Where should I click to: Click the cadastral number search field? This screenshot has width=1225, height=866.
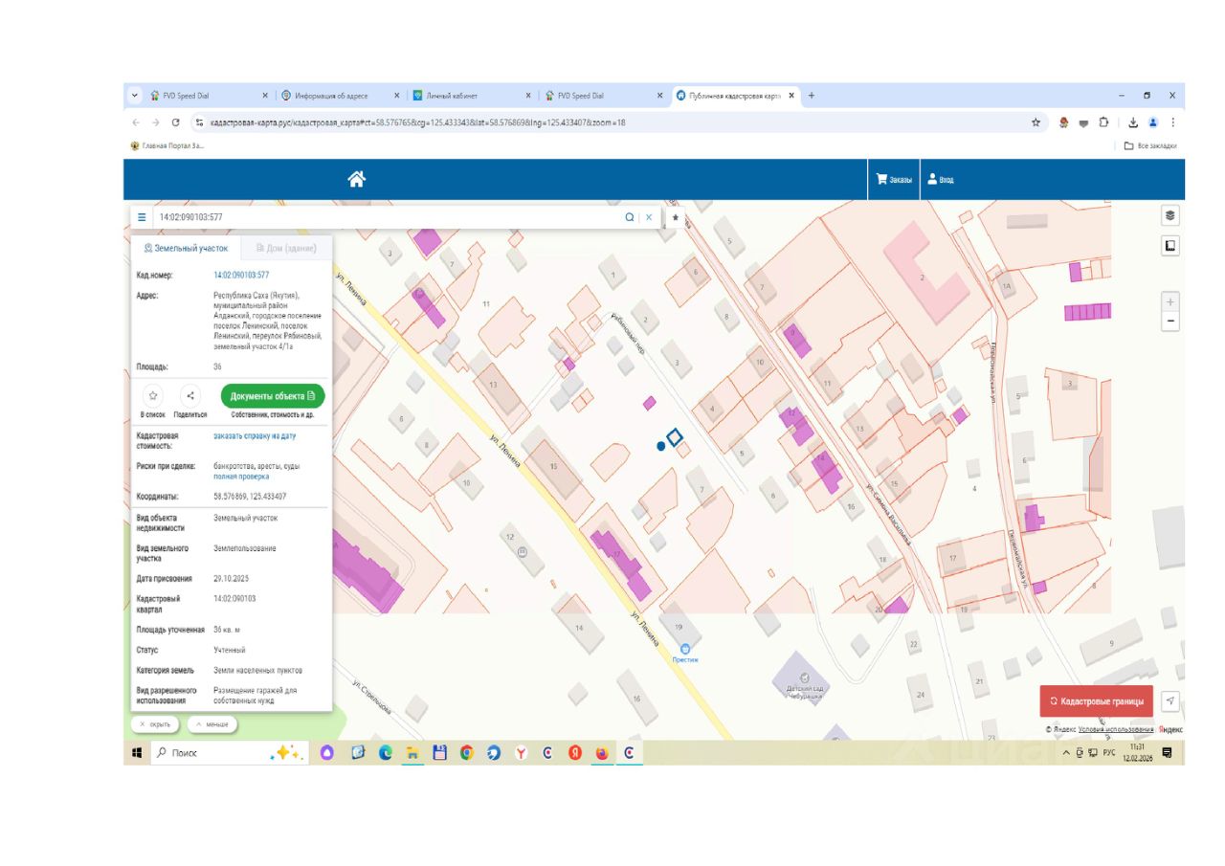click(383, 217)
